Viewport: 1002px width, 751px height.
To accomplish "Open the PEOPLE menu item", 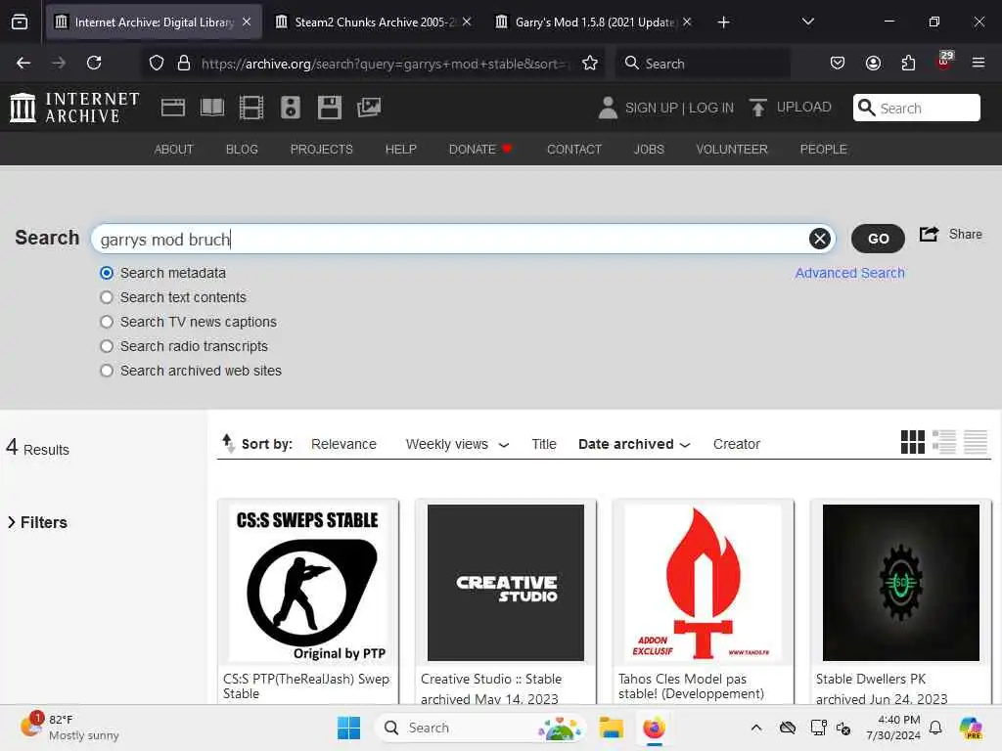I will [823, 150].
